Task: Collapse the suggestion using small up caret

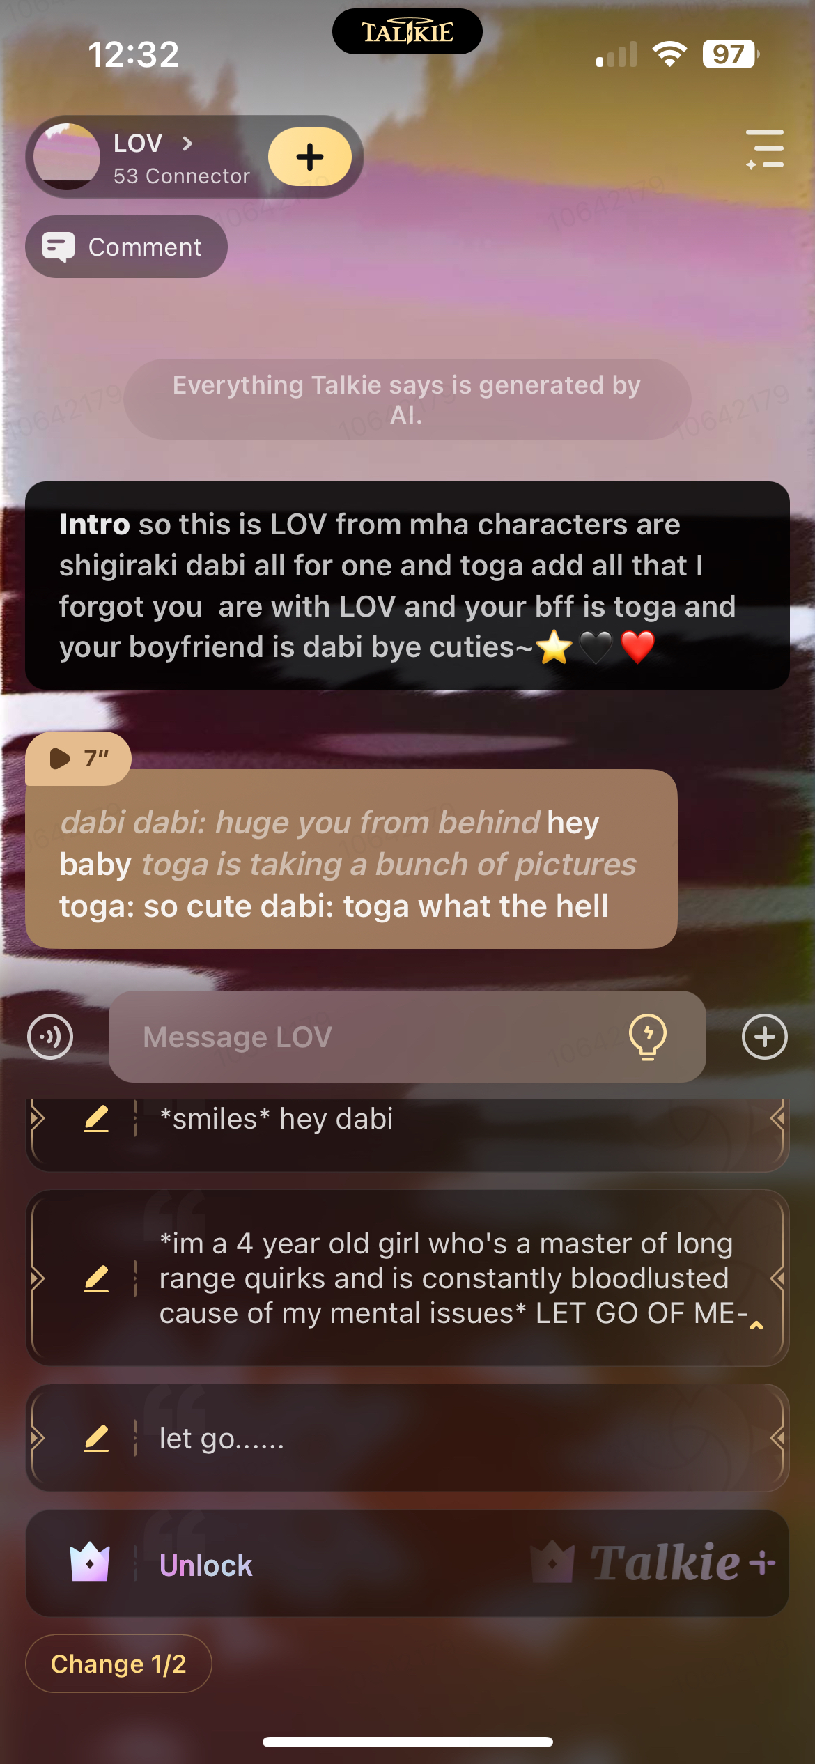Action: click(756, 1326)
